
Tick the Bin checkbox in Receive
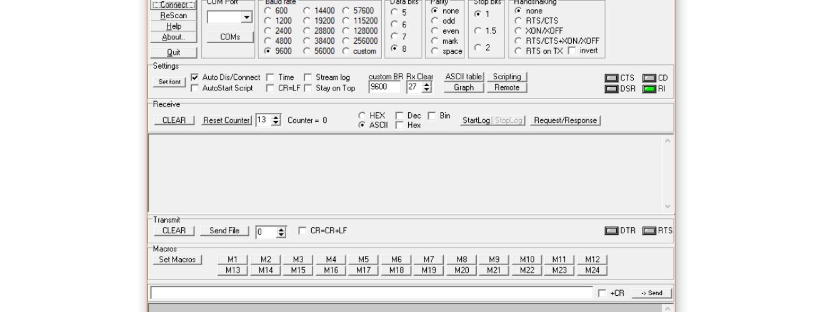click(x=432, y=115)
